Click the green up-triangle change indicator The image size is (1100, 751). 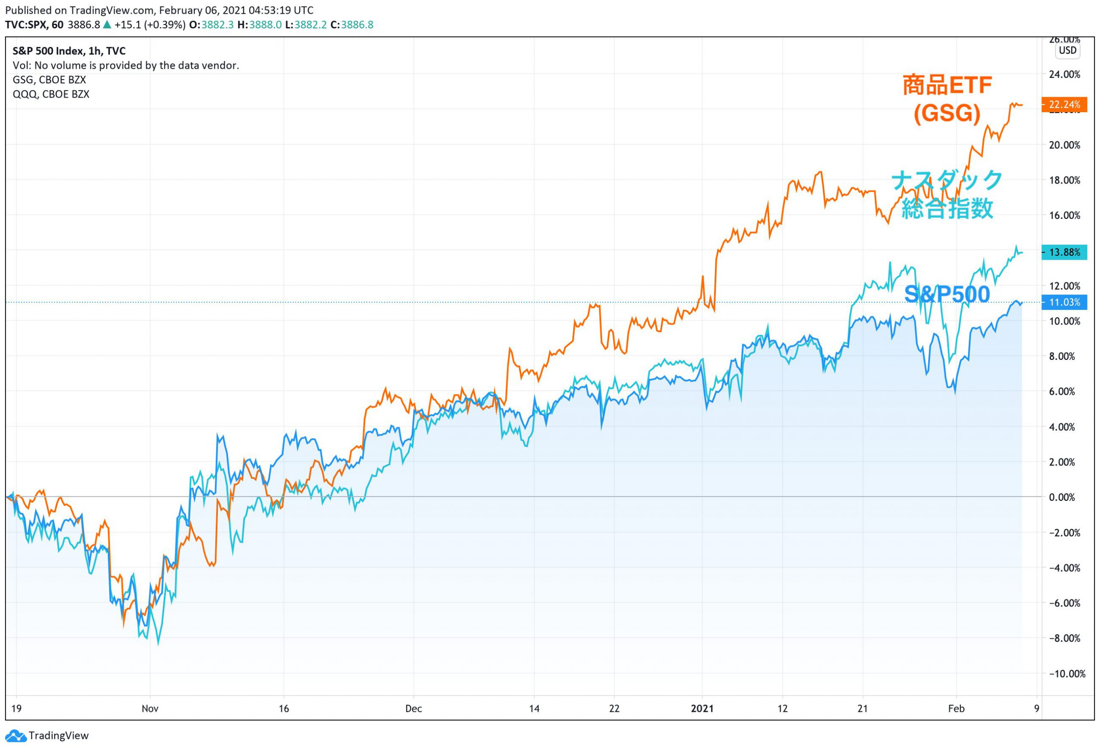click(107, 25)
